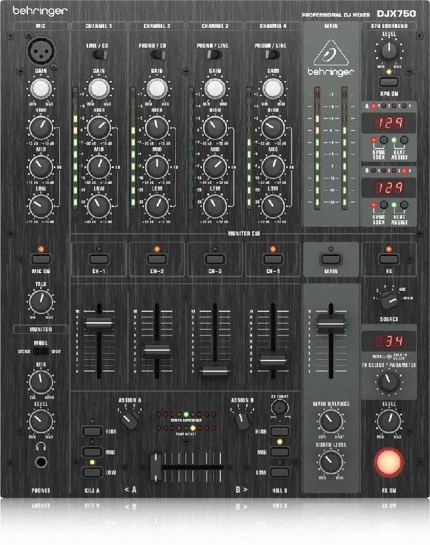
Task: Click the XPQ SURROUND LEVEL knob
Action: 389,51
